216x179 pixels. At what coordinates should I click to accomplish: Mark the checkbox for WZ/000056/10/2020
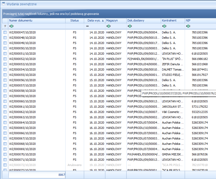click(x=5, y=80)
